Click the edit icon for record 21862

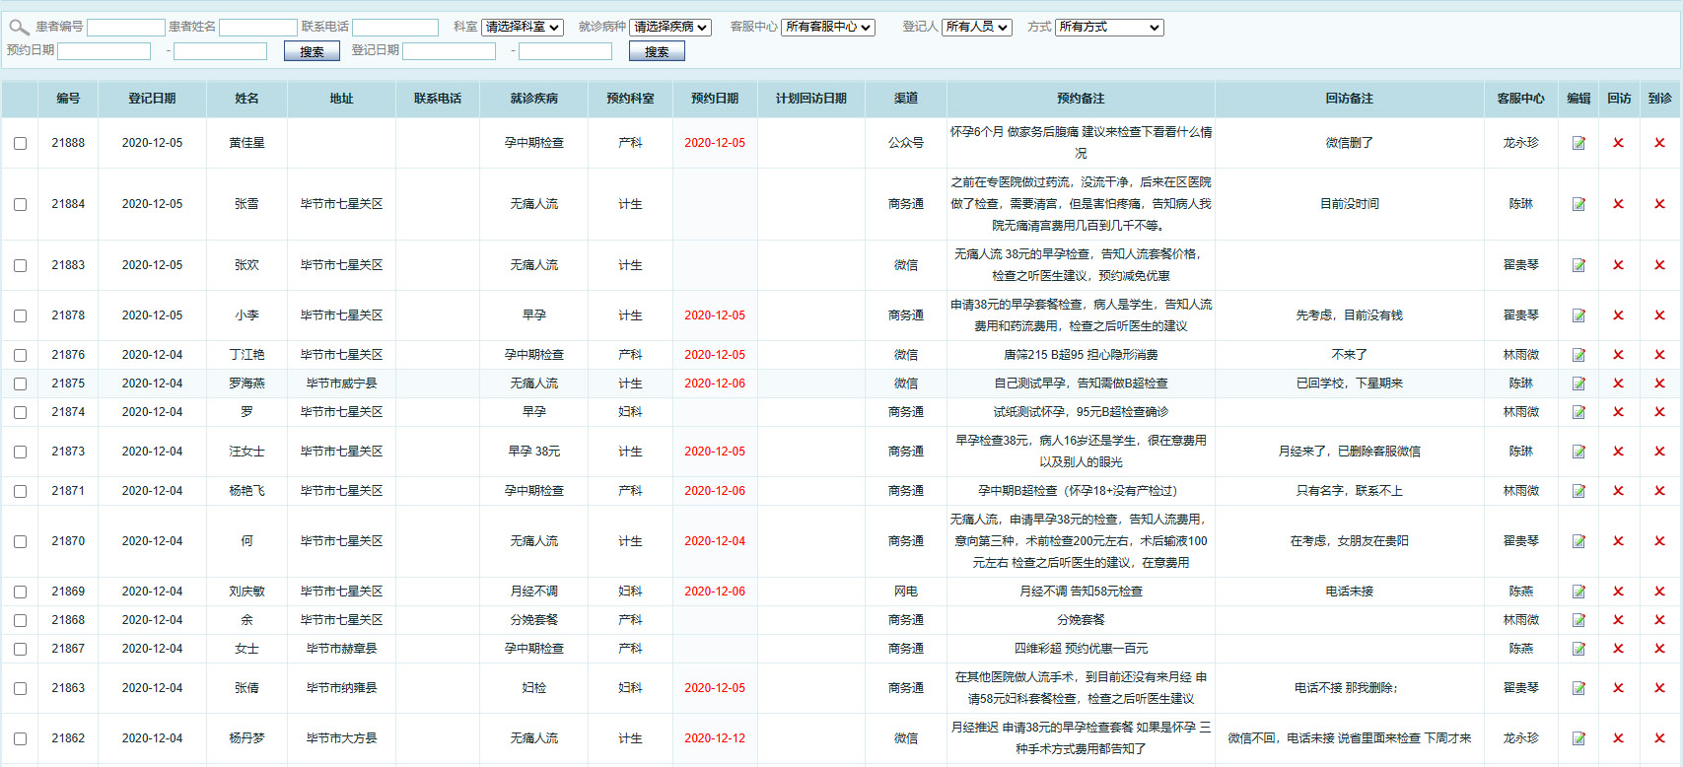1578,738
